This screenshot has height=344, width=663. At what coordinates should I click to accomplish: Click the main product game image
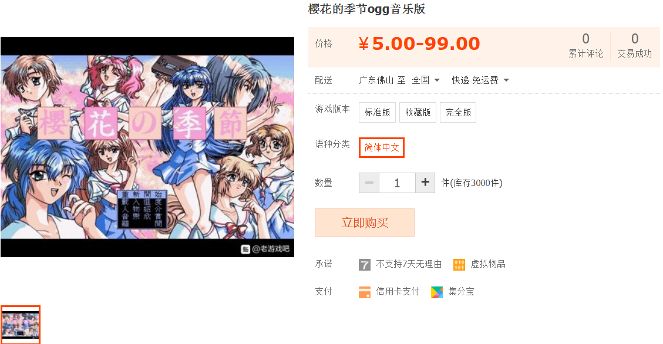147,147
